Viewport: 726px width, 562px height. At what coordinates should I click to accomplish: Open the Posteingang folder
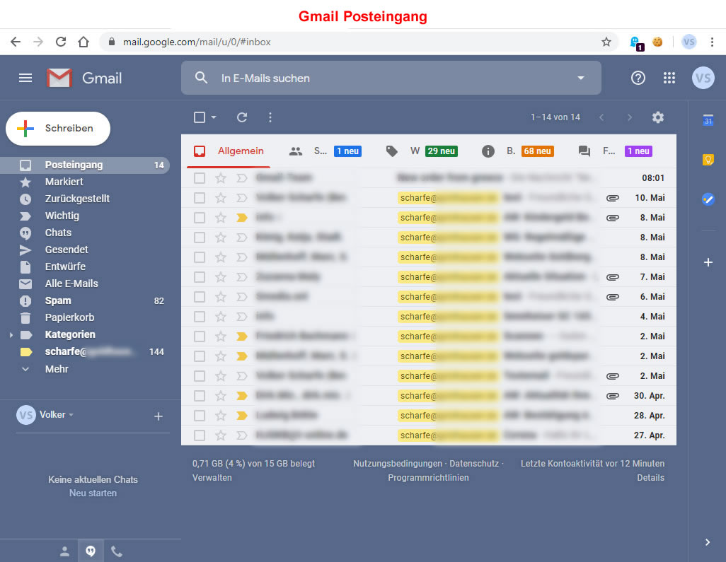pyautogui.click(x=85, y=165)
